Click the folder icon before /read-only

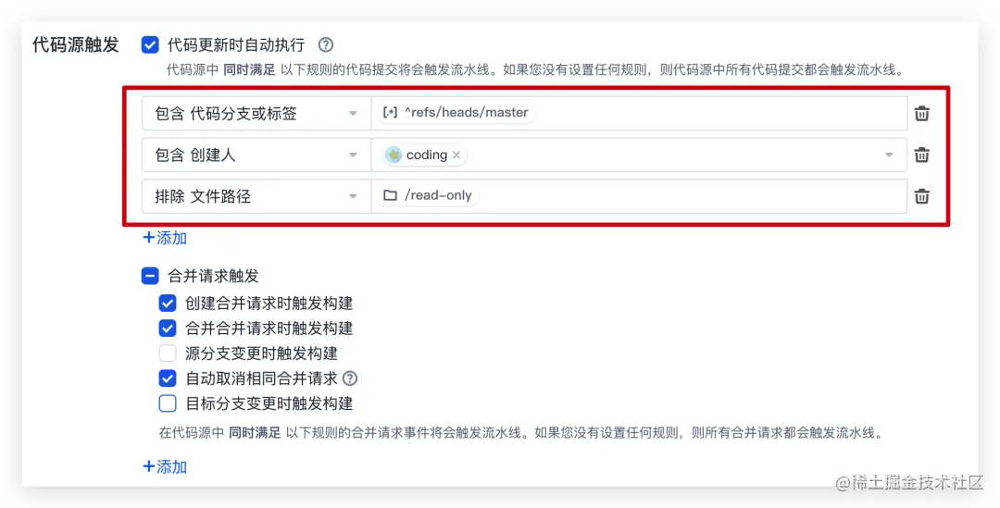pos(391,195)
